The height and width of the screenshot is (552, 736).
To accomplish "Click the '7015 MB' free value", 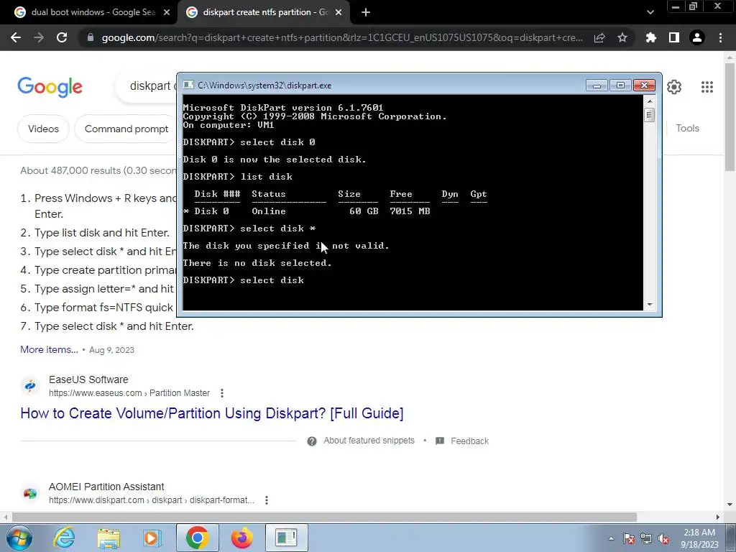I will [410, 211].
